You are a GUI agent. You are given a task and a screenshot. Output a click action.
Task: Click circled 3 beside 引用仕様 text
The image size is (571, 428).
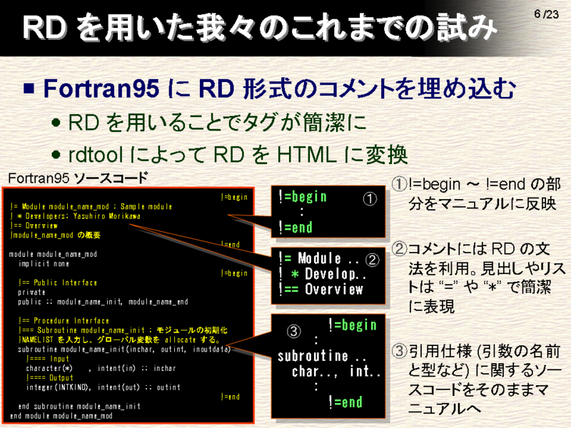click(400, 351)
